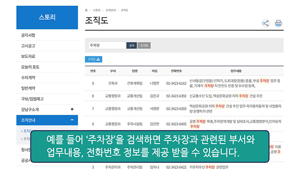Select phone 02-3423-6393

(x=176, y=109)
